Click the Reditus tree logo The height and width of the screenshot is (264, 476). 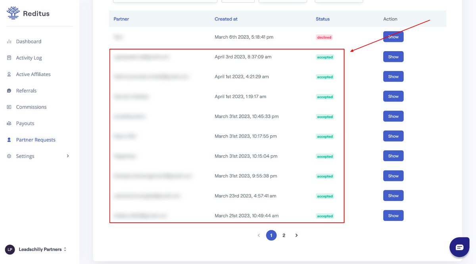point(13,12)
